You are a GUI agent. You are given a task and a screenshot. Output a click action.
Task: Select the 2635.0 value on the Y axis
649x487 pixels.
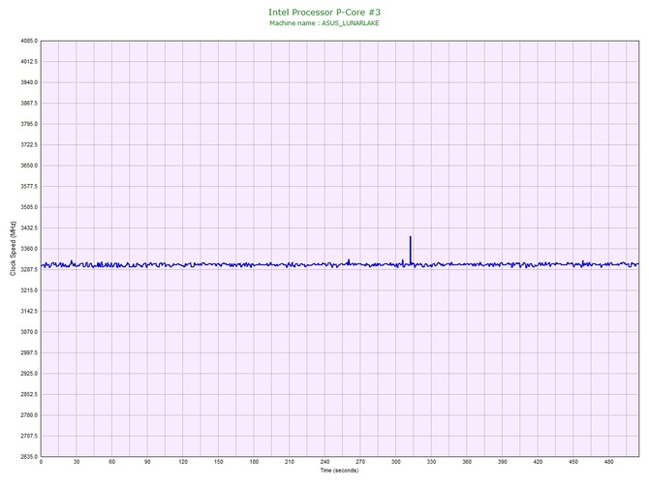tap(29, 457)
